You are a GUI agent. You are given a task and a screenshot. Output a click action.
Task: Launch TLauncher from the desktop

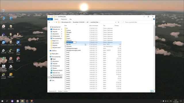click(11, 51)
